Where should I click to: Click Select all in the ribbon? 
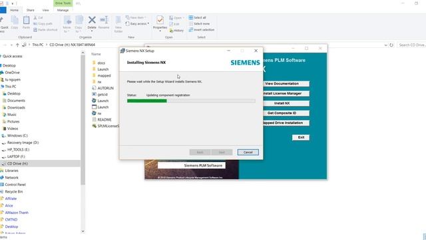pos(198,17)
